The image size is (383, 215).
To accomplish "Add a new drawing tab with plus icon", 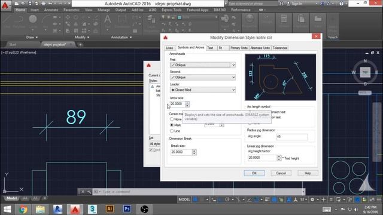I will pos(80,45).
